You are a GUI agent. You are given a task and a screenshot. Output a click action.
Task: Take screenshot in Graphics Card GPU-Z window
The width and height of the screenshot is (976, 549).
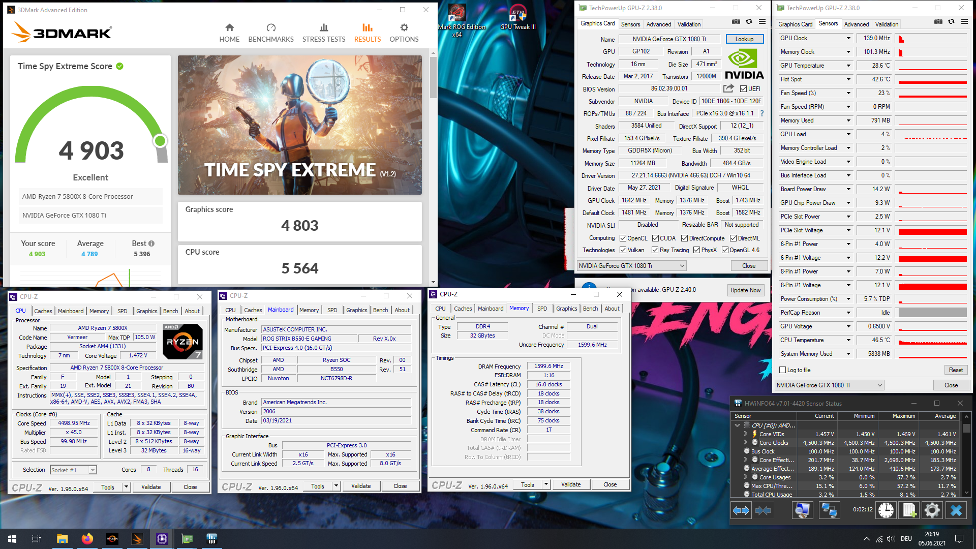736,22
